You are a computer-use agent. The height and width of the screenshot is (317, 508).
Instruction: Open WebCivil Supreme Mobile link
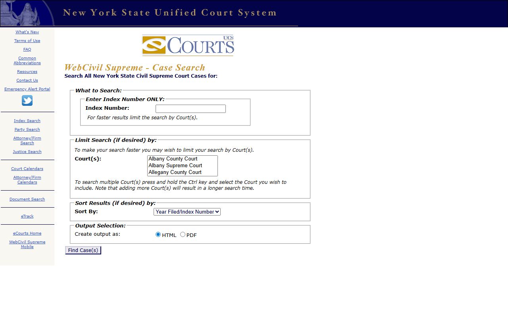(27, 244)
